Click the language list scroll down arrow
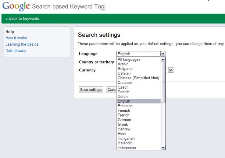 coord(163,147)
